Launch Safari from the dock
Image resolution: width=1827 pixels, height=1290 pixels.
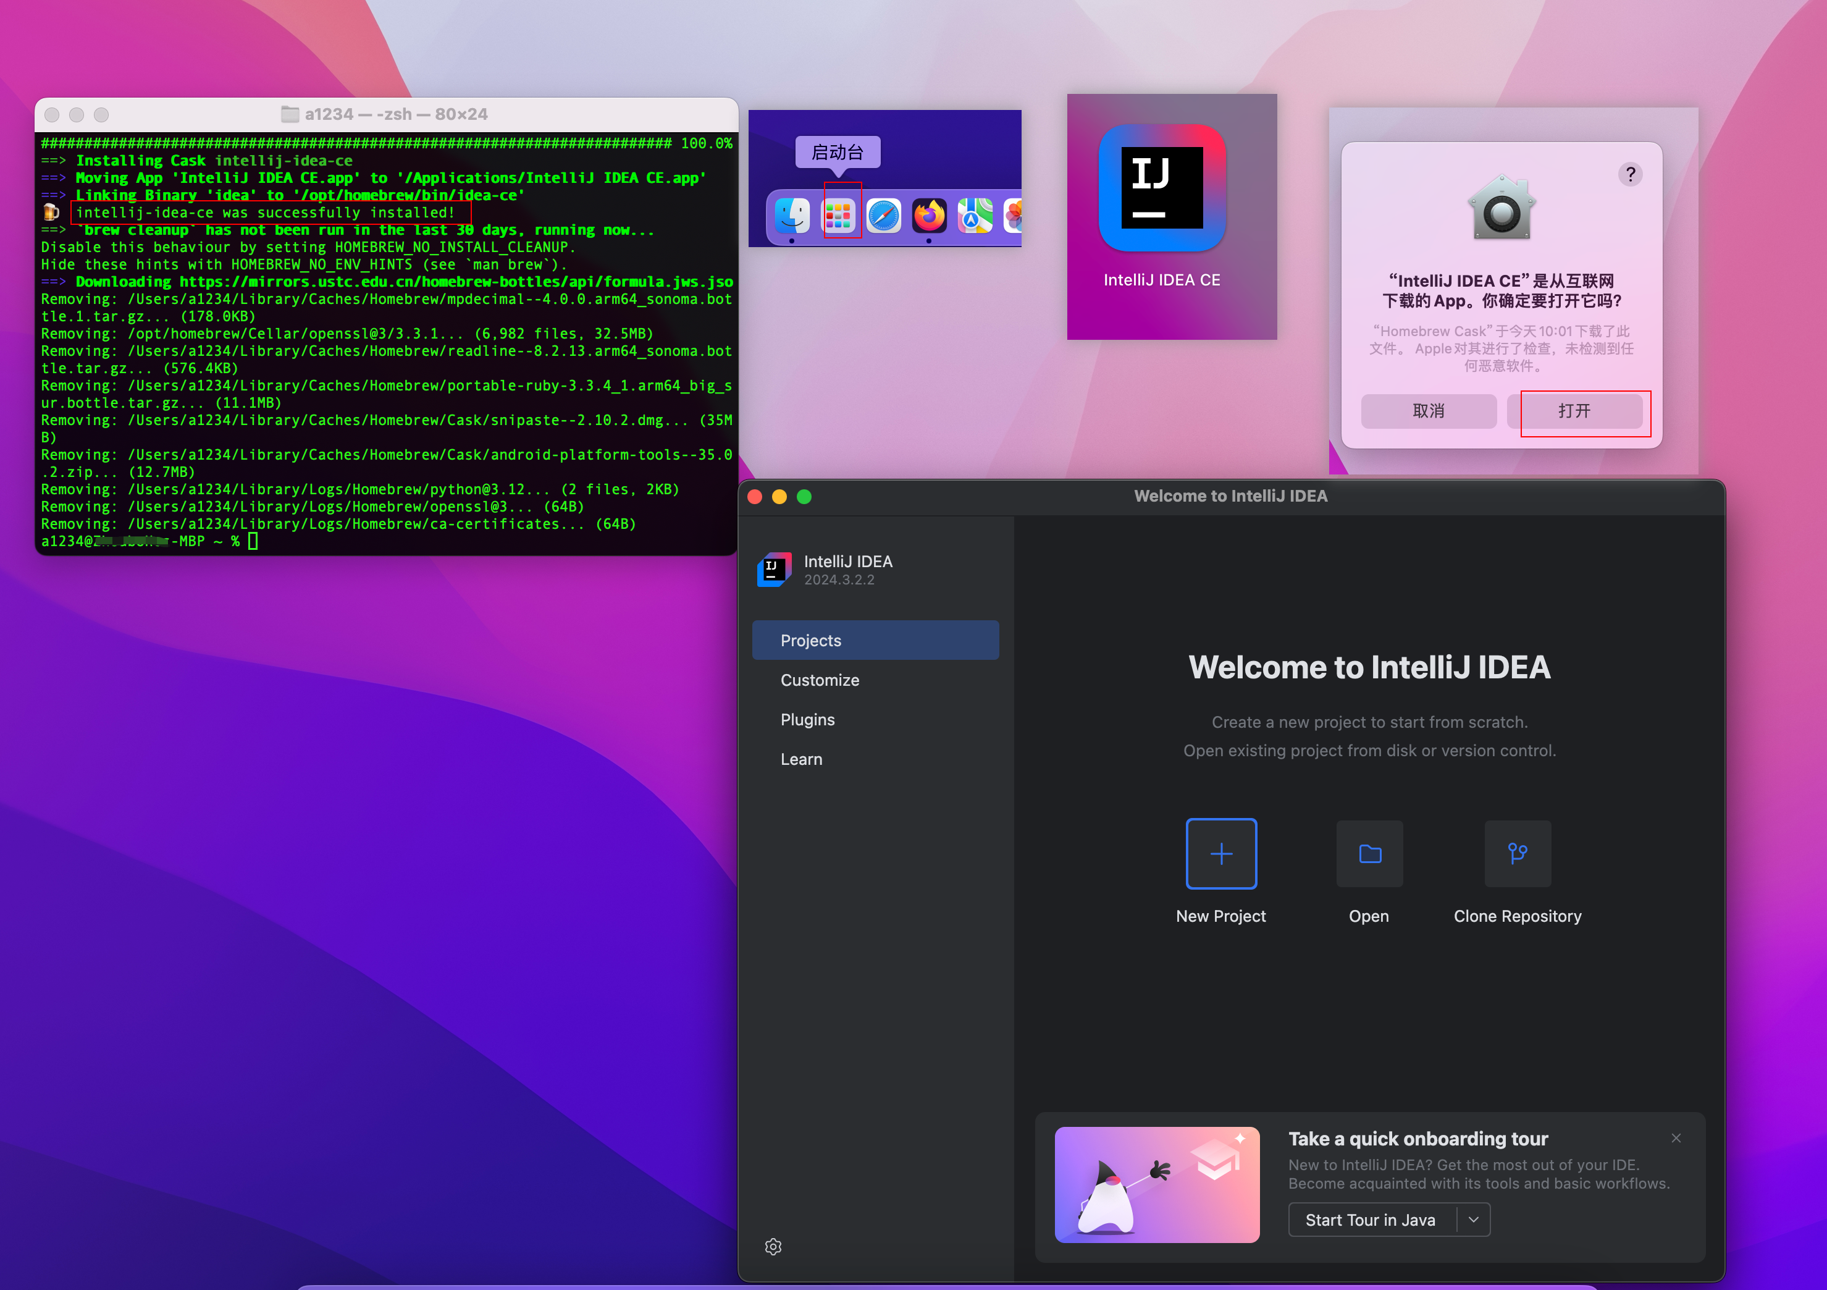tap(883, 215)
